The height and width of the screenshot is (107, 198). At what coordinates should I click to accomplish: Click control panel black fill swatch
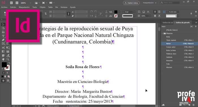116,12
